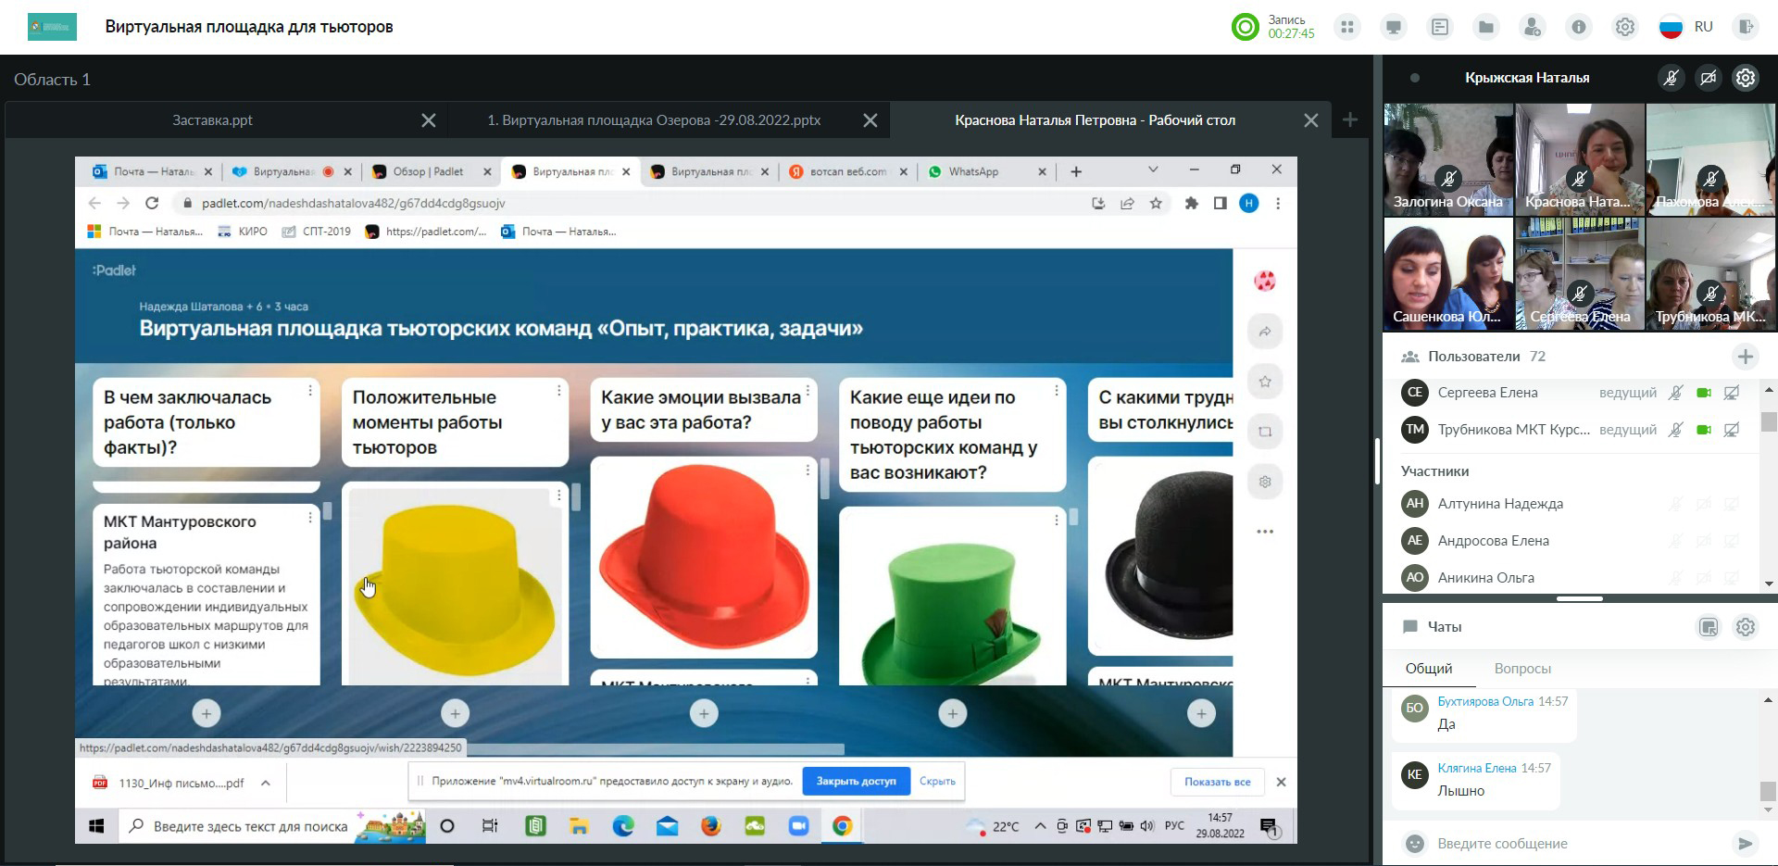Open options menu of 'Какие эмоции вызвала' column
Viewport: 1778px width, 866px height.
808,392
